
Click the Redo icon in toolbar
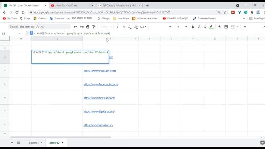[x=82, y=26]
